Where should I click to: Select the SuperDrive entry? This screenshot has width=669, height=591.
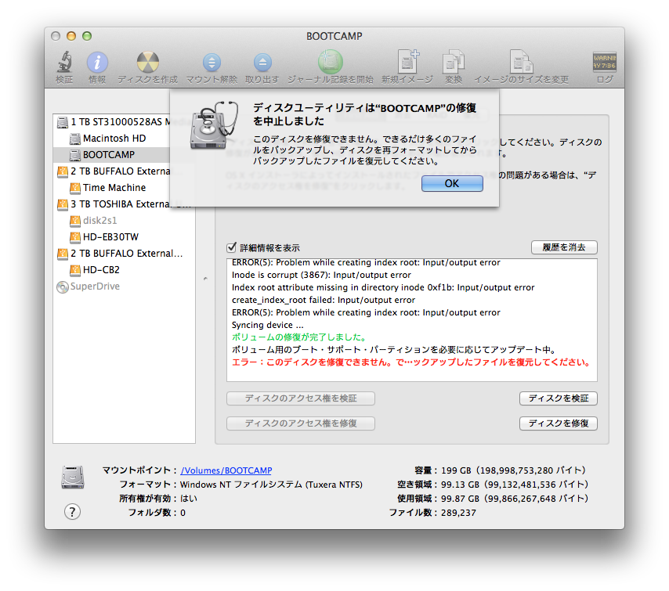(x=124, y=286)
